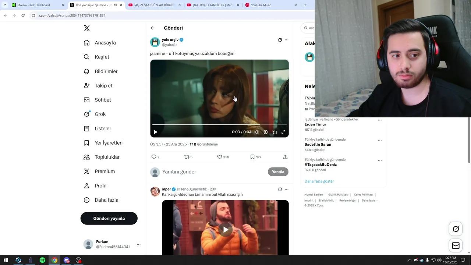This screenshot has width=471, height=265.
Task: Switch to YouTube Music tab
Action: pos(271,5)
